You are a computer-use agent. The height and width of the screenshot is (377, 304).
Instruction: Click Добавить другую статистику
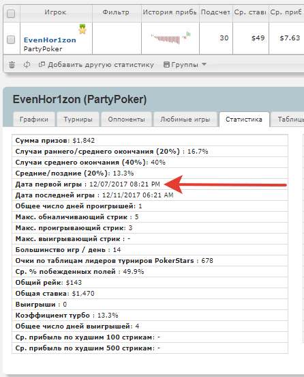(x=101, y=65)
